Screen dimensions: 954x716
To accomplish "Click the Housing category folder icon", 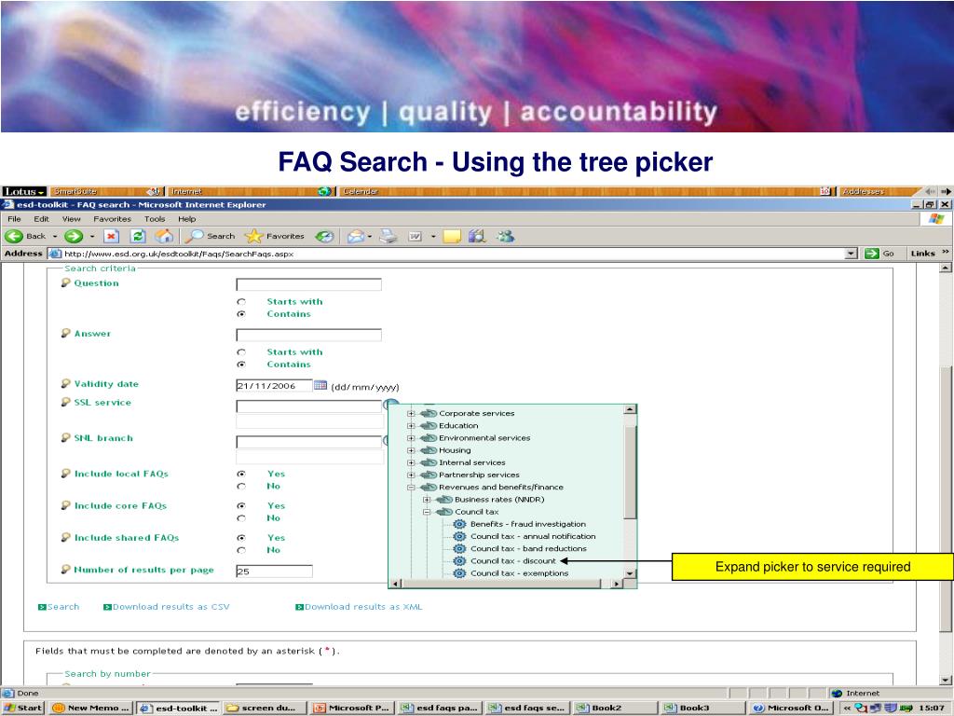I will (x=429, y=450).
